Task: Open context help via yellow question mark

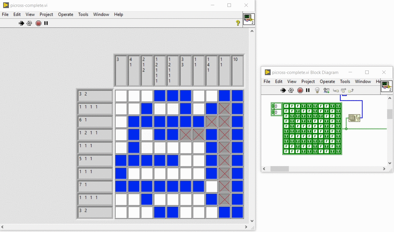Action: [x=238, y=23]
